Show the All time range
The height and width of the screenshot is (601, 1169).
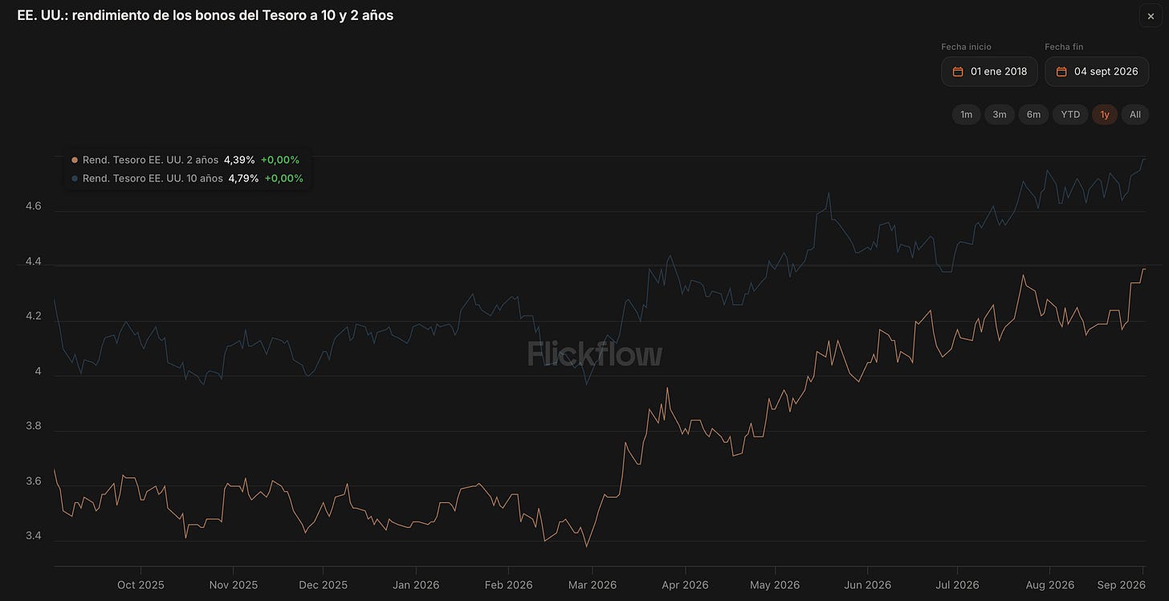pos(1135,115)
